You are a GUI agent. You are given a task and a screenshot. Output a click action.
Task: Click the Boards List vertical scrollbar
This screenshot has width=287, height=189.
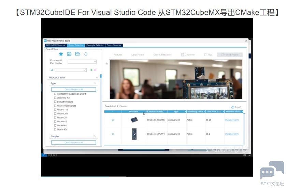244,129
